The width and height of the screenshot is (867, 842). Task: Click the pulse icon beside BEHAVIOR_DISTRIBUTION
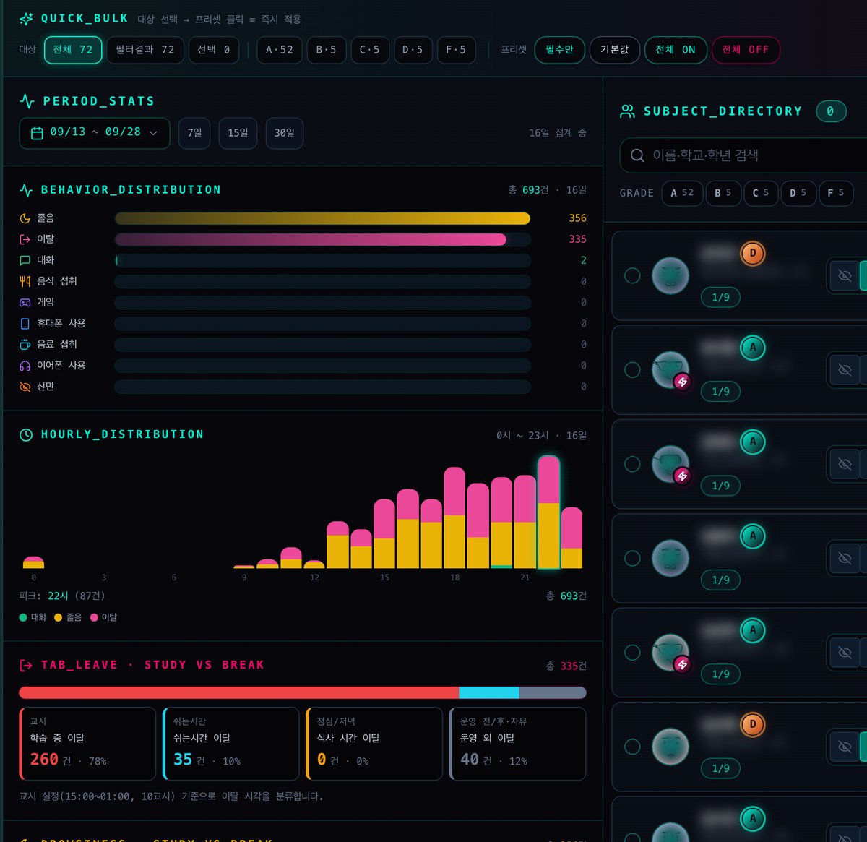[x=26, y=190]
